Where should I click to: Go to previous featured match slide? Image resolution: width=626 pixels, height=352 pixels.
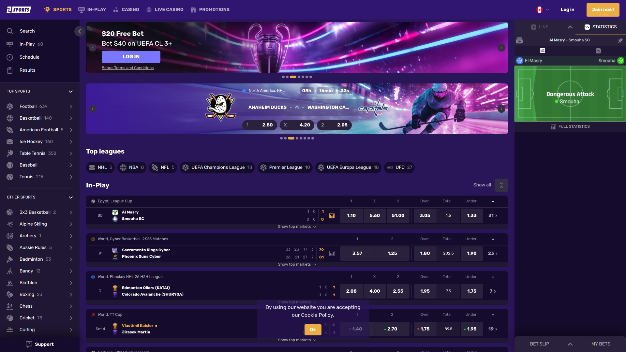[93, 109]
